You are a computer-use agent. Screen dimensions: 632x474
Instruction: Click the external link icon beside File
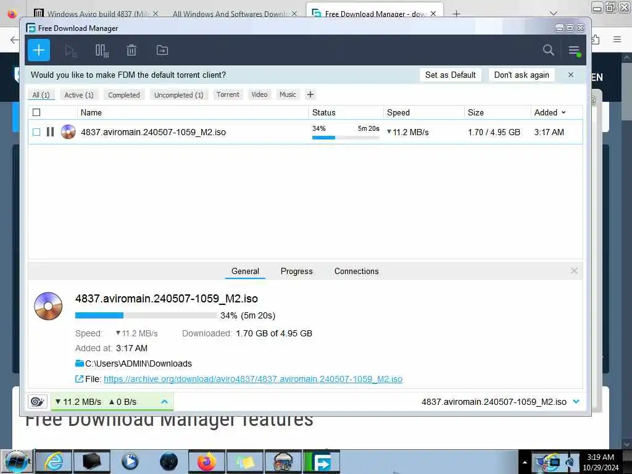point(79,379)
